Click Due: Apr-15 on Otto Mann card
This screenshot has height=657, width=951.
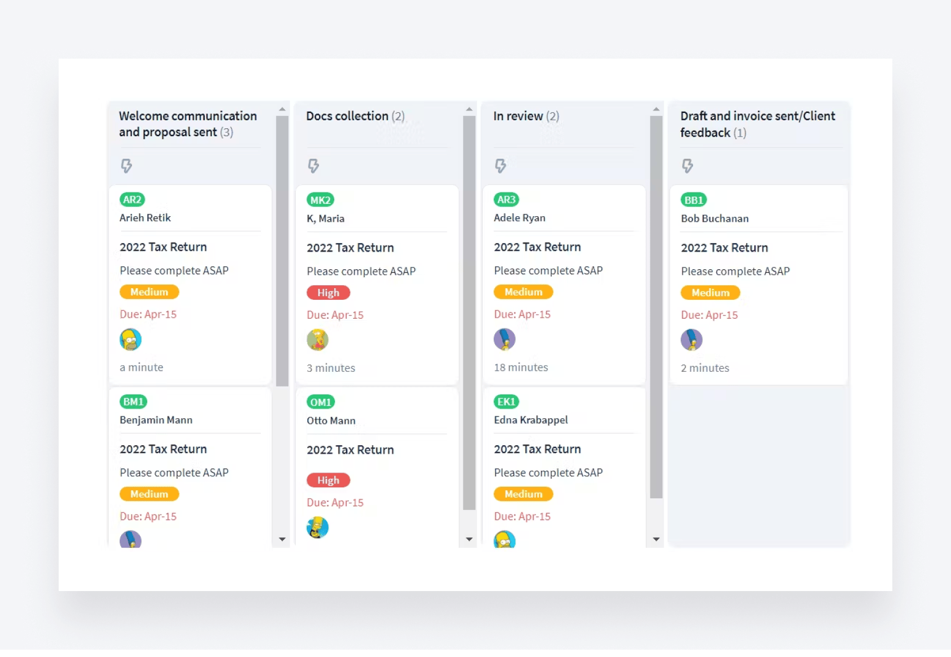[335, 503]
